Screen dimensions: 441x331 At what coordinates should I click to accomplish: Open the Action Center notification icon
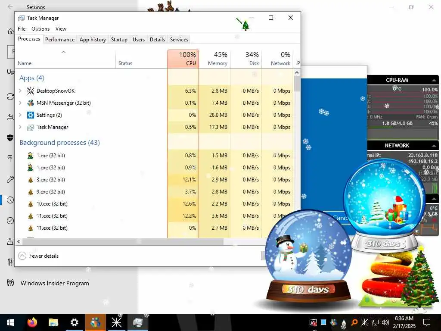(x=427, y=322)
